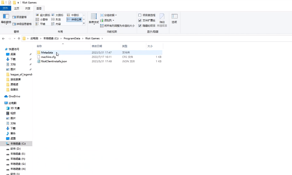The image size is (292, 175).
Task: Select content (内容) layout
Action: click(x=56, y=24)
